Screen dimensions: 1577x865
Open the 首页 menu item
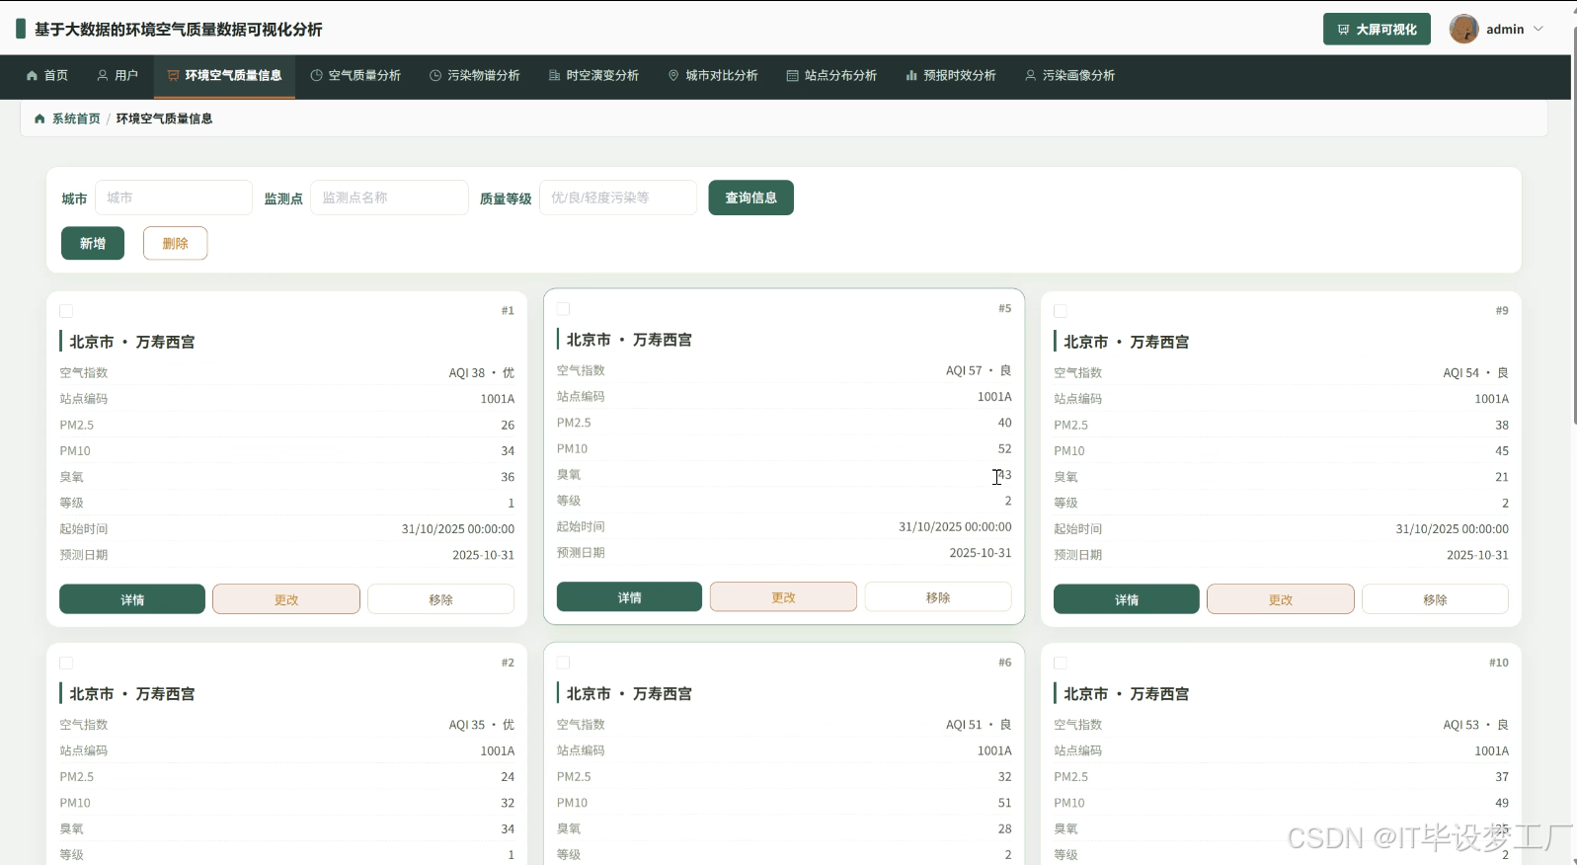pyautogui.click(x=47, y=76)
